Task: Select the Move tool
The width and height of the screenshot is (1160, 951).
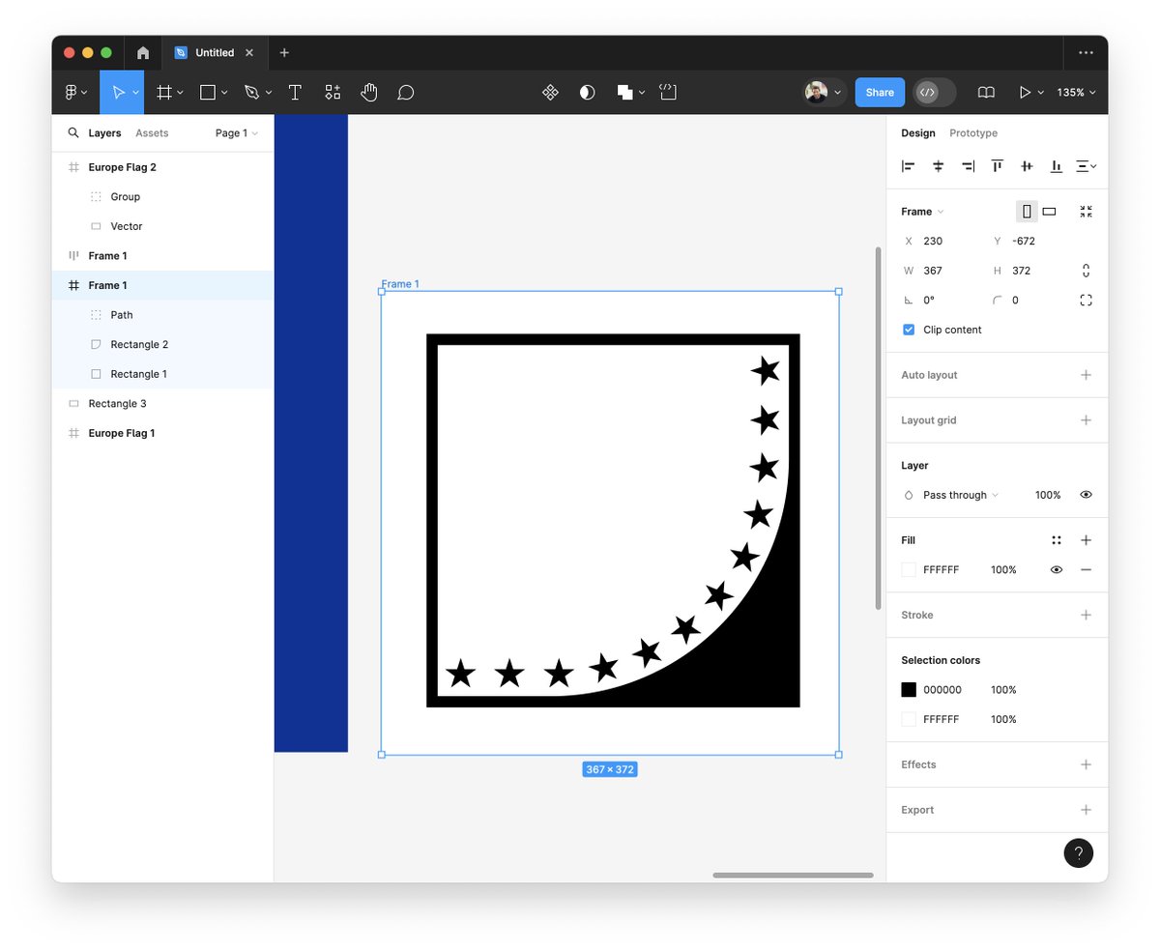Action: [118, 93]
